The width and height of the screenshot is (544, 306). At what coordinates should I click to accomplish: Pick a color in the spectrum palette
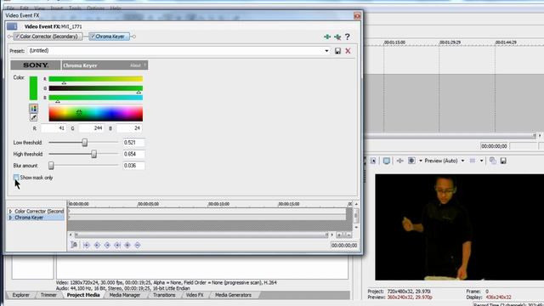96,113
